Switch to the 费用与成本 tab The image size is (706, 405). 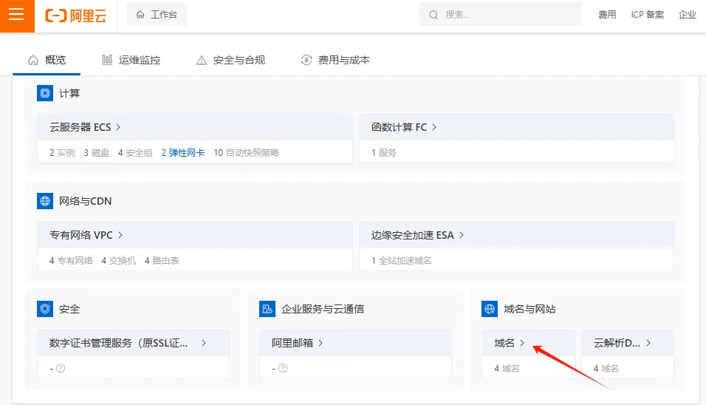(335, 60)
